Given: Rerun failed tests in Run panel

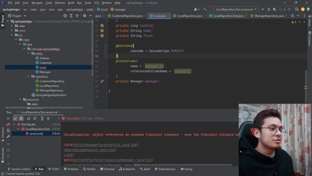Looking at the screenshot, I should click(x=8, y=124).
